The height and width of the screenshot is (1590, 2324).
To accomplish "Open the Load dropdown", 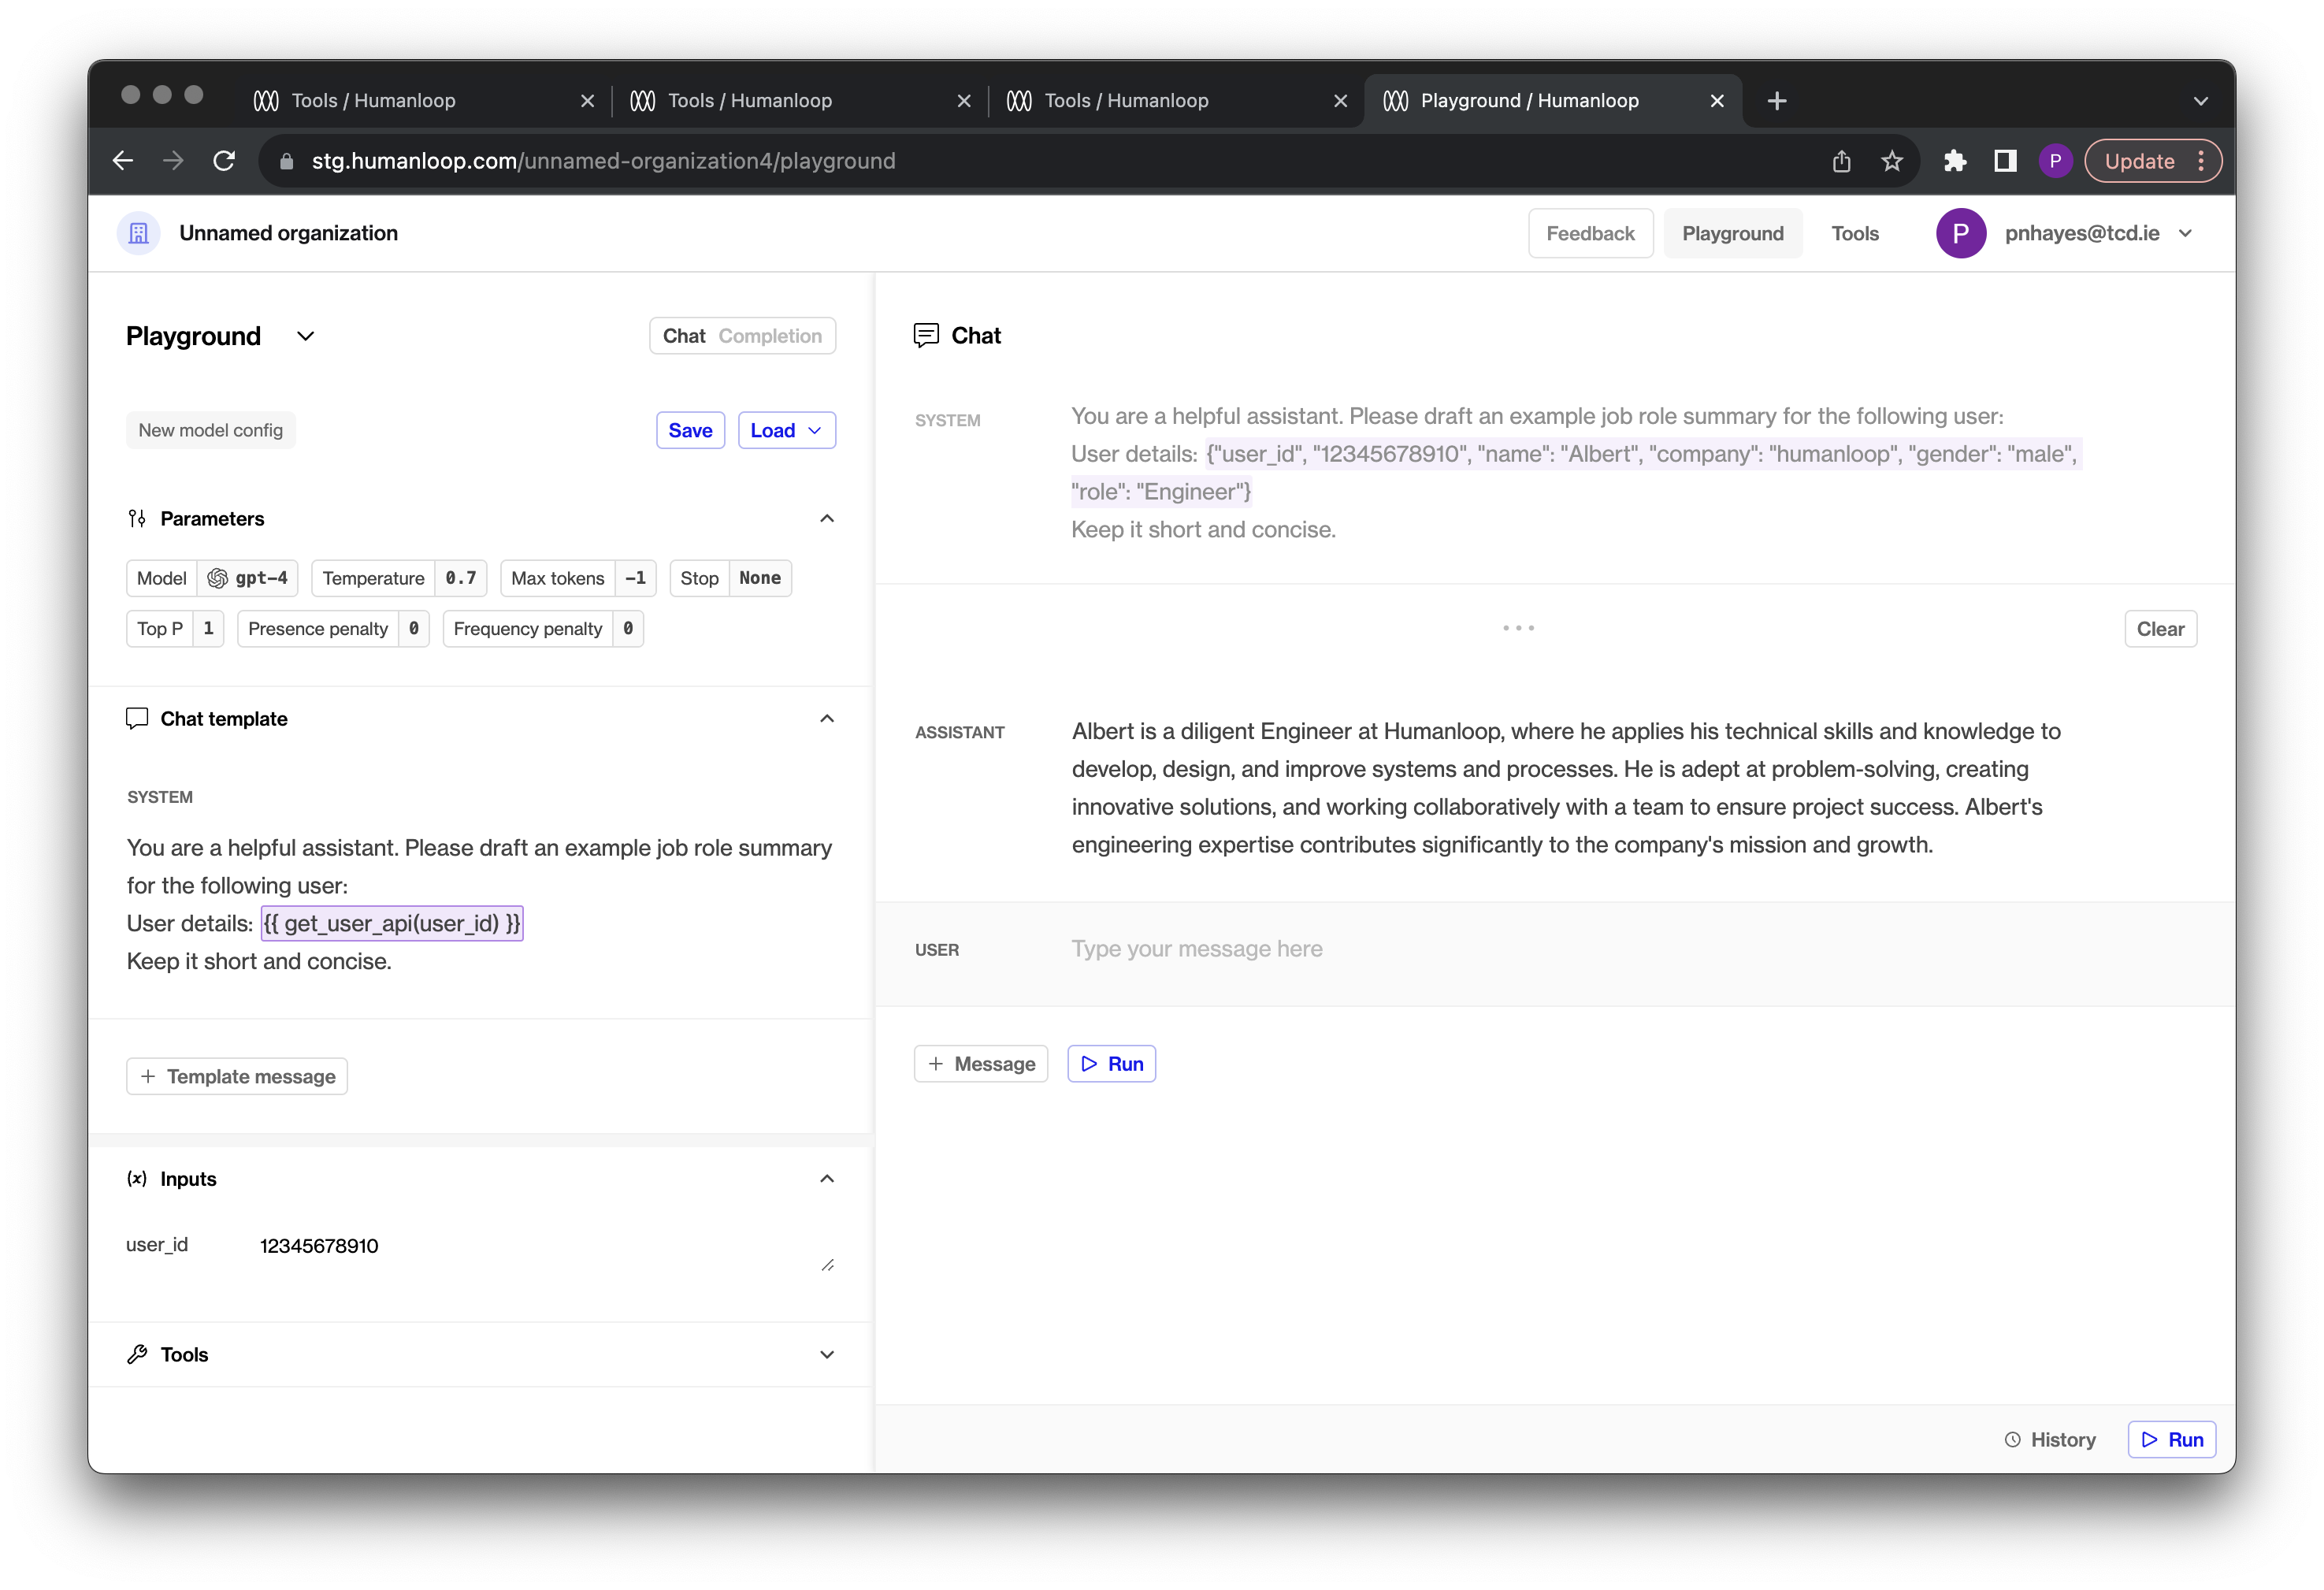I will (x=787, y=430).
